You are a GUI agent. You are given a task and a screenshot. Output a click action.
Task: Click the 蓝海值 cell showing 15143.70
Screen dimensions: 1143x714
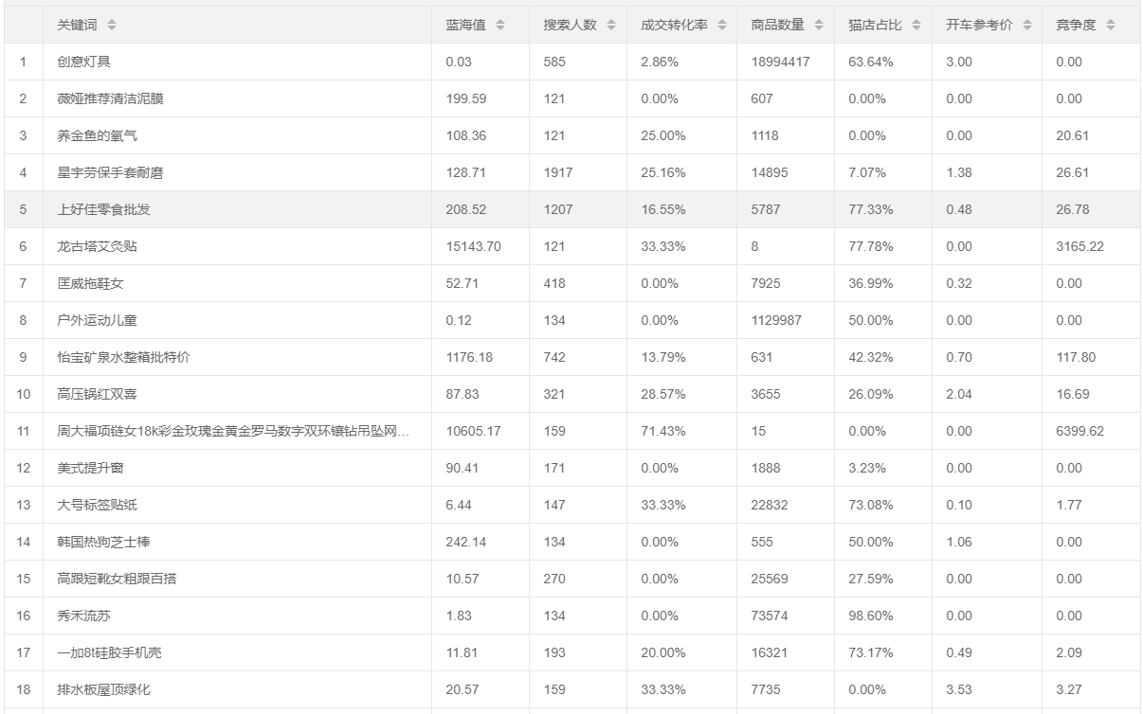click(473, 246)
